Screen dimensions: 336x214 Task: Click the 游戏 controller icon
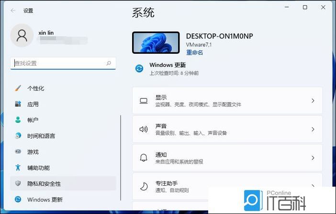point(18,152)
